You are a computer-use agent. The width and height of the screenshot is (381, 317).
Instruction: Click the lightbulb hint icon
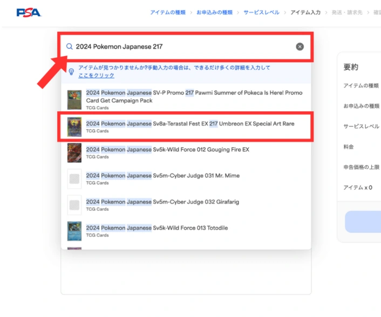(71, 72)
